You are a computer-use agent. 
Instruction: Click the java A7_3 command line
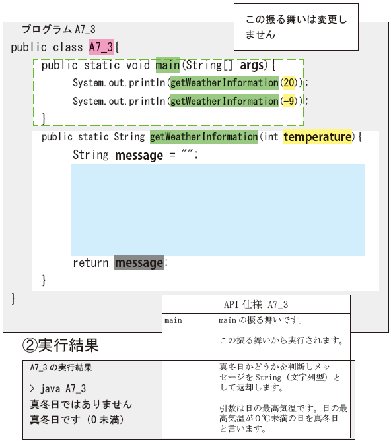57,388
